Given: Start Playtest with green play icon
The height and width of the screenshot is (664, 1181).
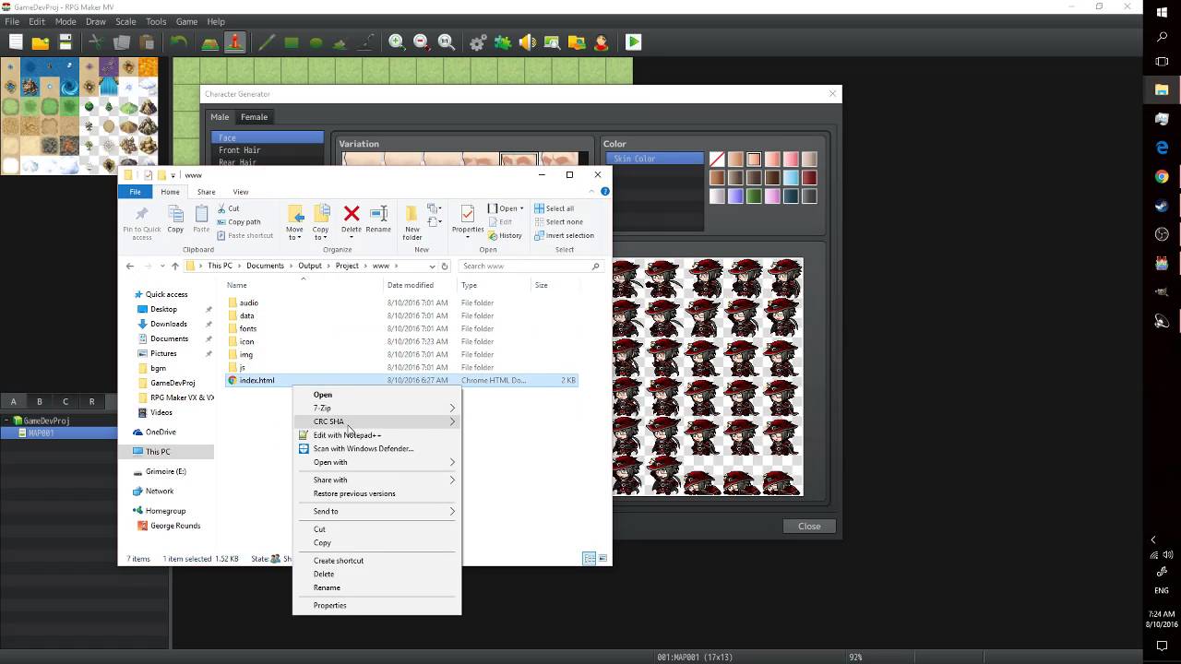Looking at the screenshot, I should (x=633, y=42).
